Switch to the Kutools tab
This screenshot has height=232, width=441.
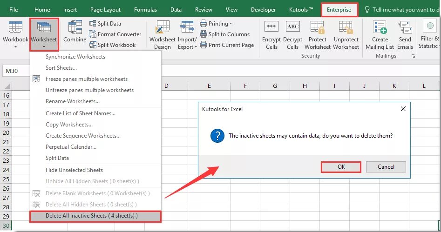tap(301, 10)
